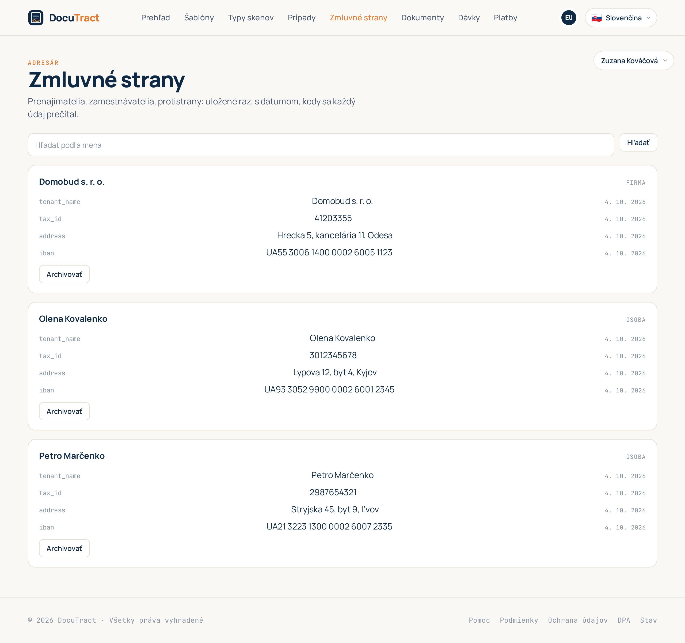Screen dimensions: 685x643
Task: Select the Olena Kovalenko card heading
Action: 73,319
